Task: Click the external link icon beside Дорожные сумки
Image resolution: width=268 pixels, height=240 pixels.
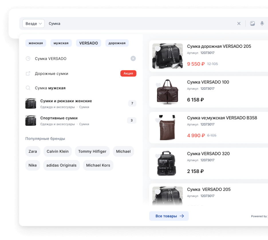Action: [x=28, y=74]
